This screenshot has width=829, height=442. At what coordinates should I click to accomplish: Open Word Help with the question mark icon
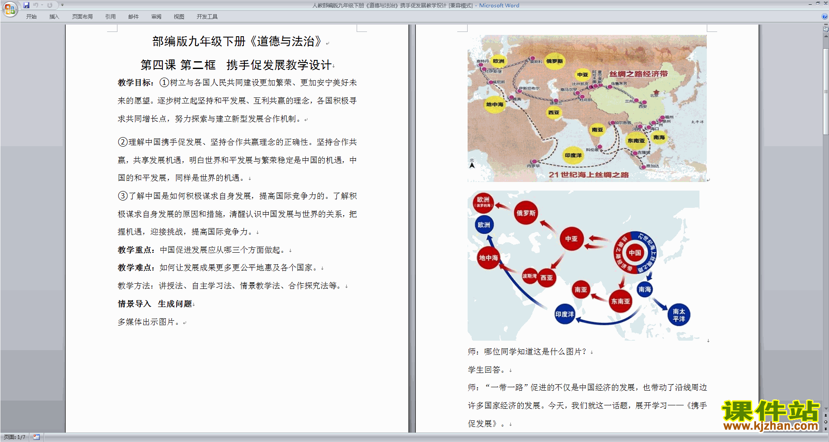(825, 16)
